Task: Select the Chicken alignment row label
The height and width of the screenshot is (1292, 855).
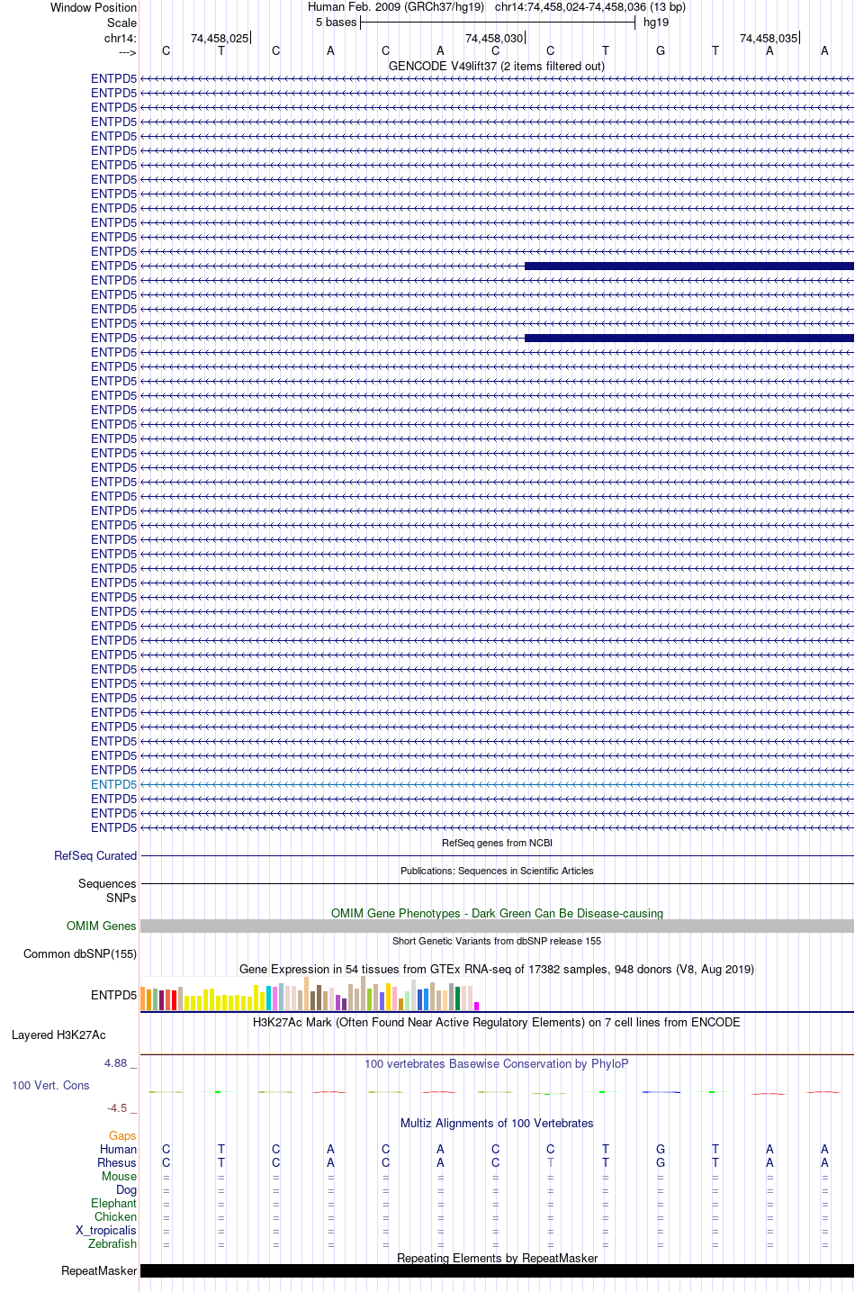Action: coord(115,1216)
